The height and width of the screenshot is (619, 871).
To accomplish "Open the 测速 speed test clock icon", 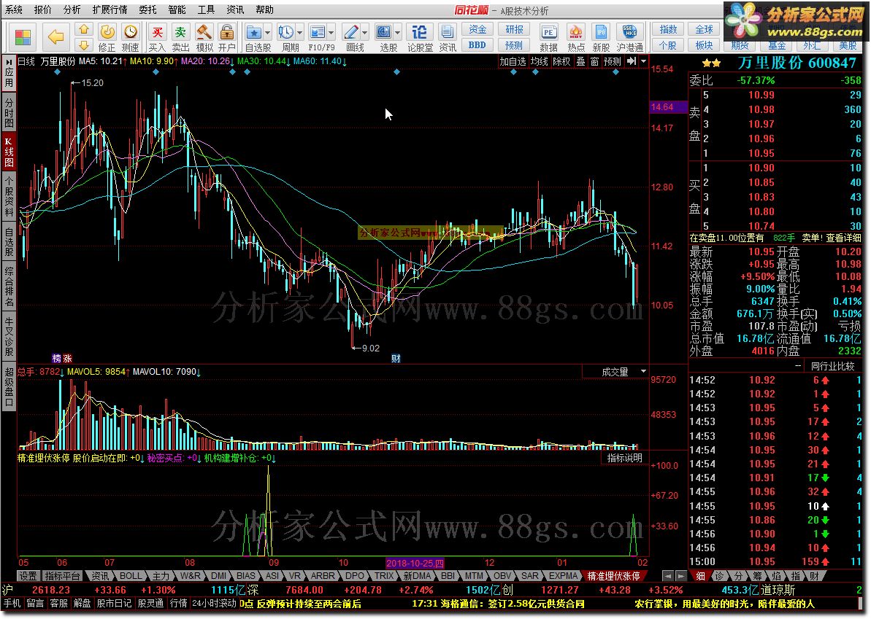I will (131, 38).
